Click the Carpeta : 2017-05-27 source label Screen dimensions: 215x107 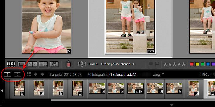point(66,75)
